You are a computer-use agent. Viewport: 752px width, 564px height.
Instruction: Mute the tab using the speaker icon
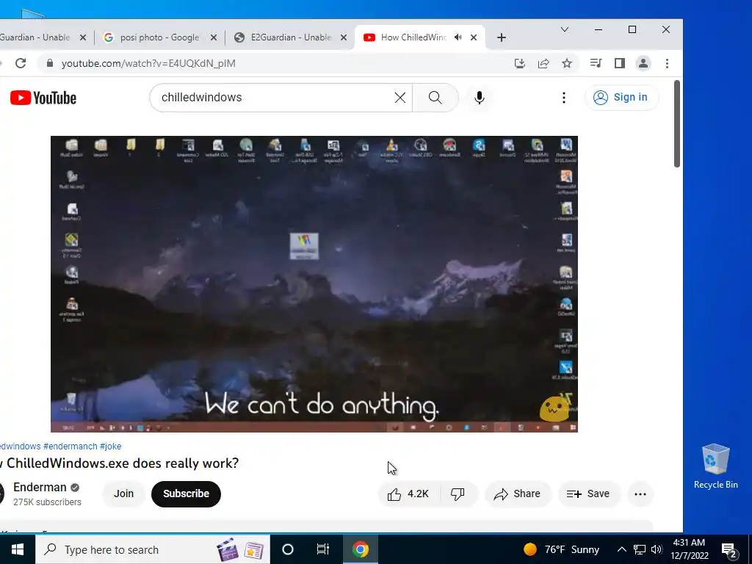pos(458,37)
